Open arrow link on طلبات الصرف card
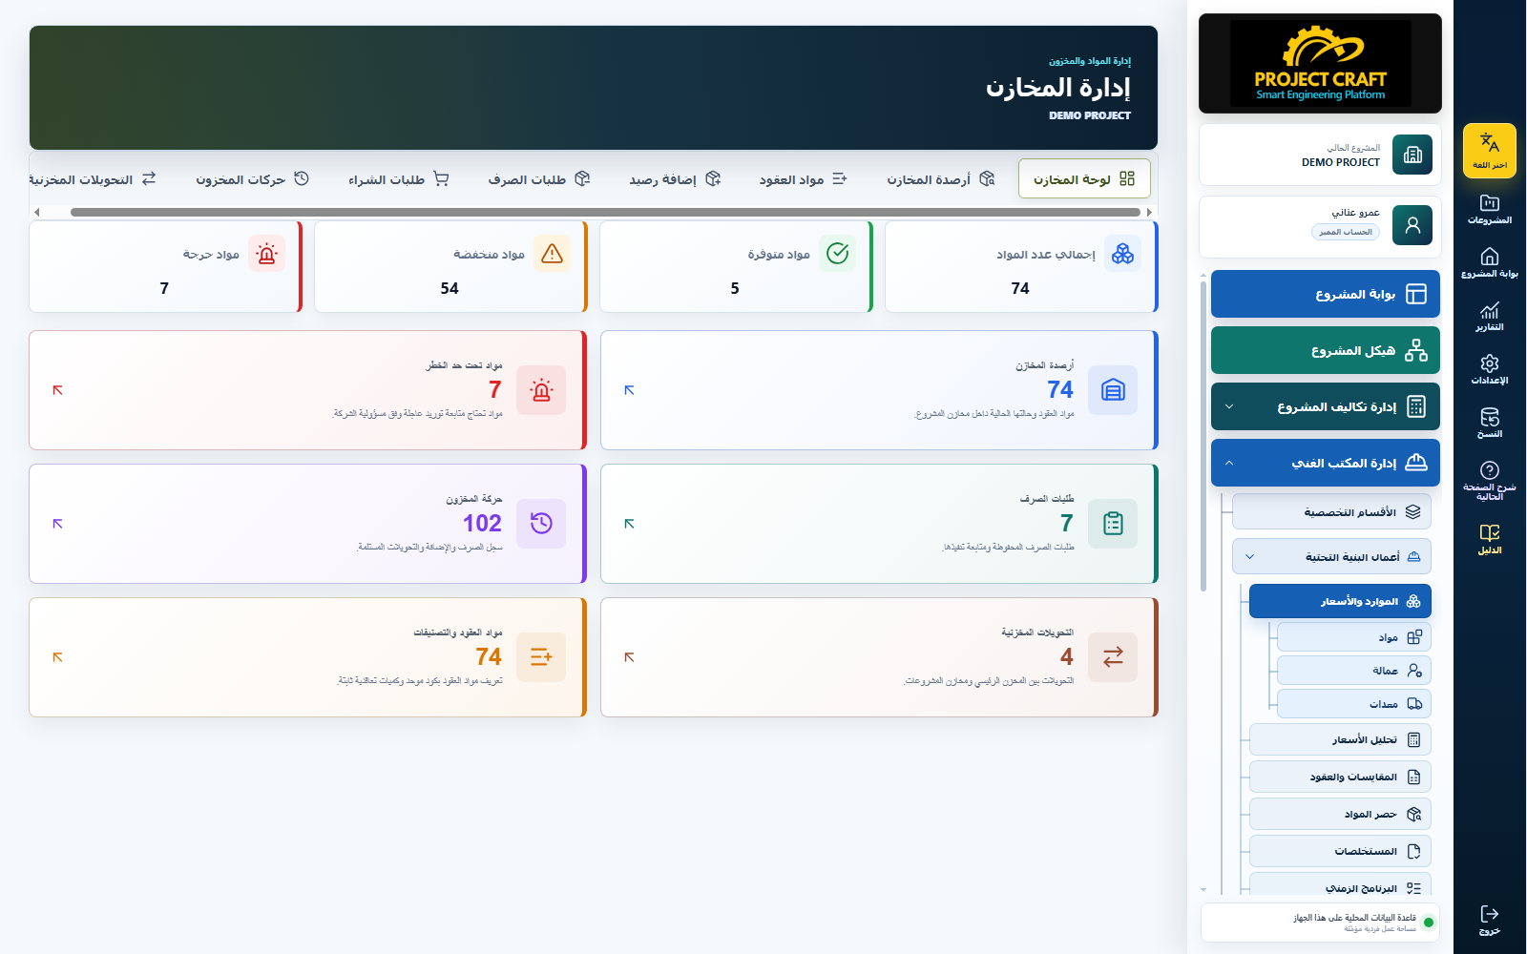Viewport: 1527px width, 954px height. [x=629, y=524]
